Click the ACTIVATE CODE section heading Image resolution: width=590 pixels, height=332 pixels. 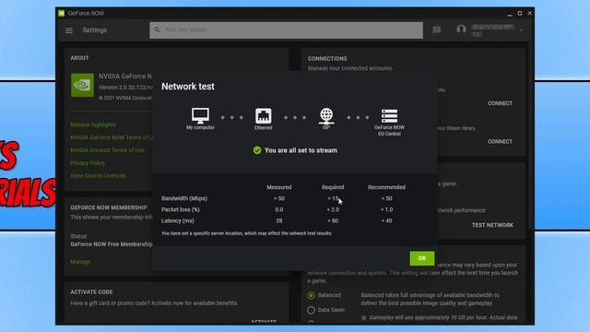click(x=91, y=292)
